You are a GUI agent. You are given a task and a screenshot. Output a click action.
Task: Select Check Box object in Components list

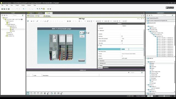[154, 67]
